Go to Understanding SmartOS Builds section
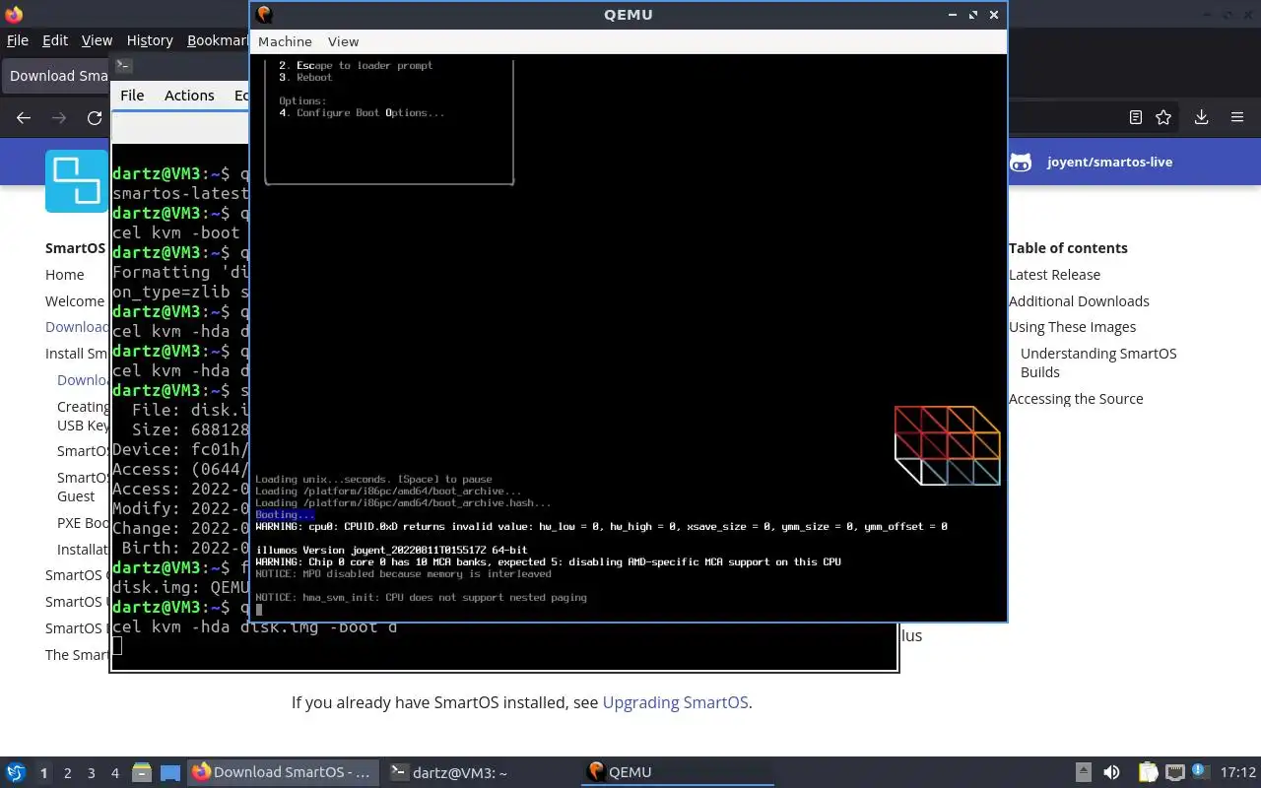Viewport: 1261px width, 788px height. point(1098,362)
